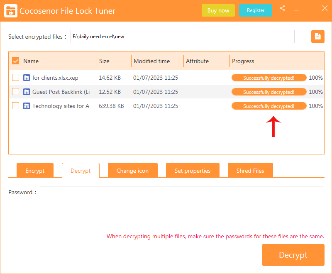This screenshot has width=332, height=274.
Task: Click the red multiple-files password warning text
Action: [x=215, y=236]
